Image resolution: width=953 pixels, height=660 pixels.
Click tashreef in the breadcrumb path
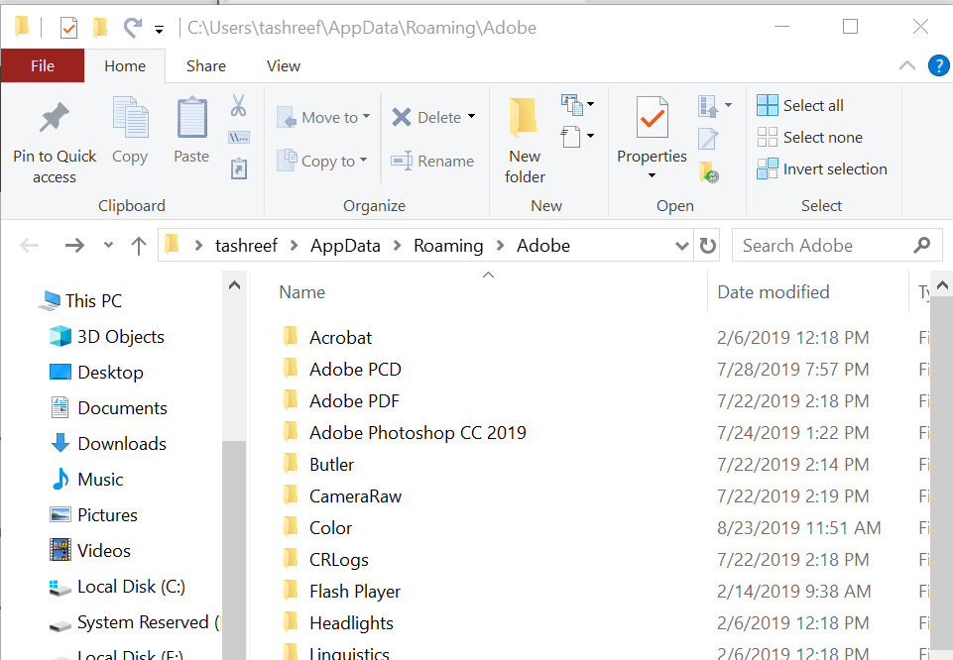click(x=246, y=246)
